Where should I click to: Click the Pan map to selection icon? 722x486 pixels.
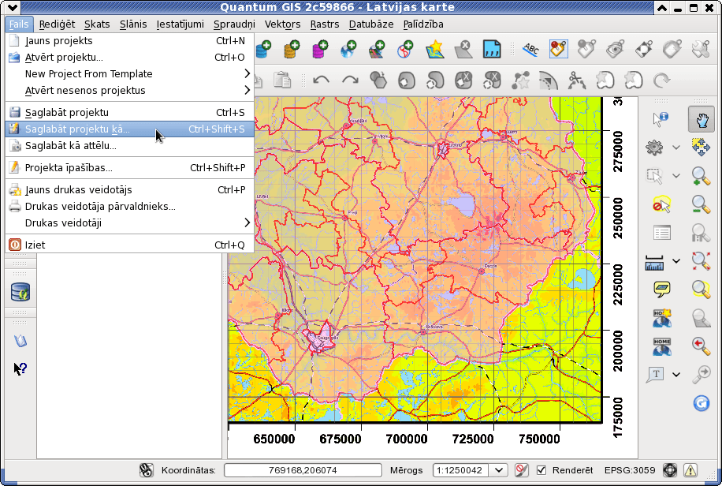pyautogui.click(x=701, y=148)
